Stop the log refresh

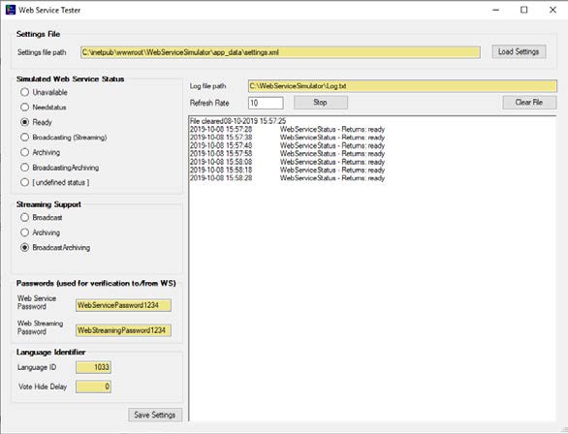[321, 103]
